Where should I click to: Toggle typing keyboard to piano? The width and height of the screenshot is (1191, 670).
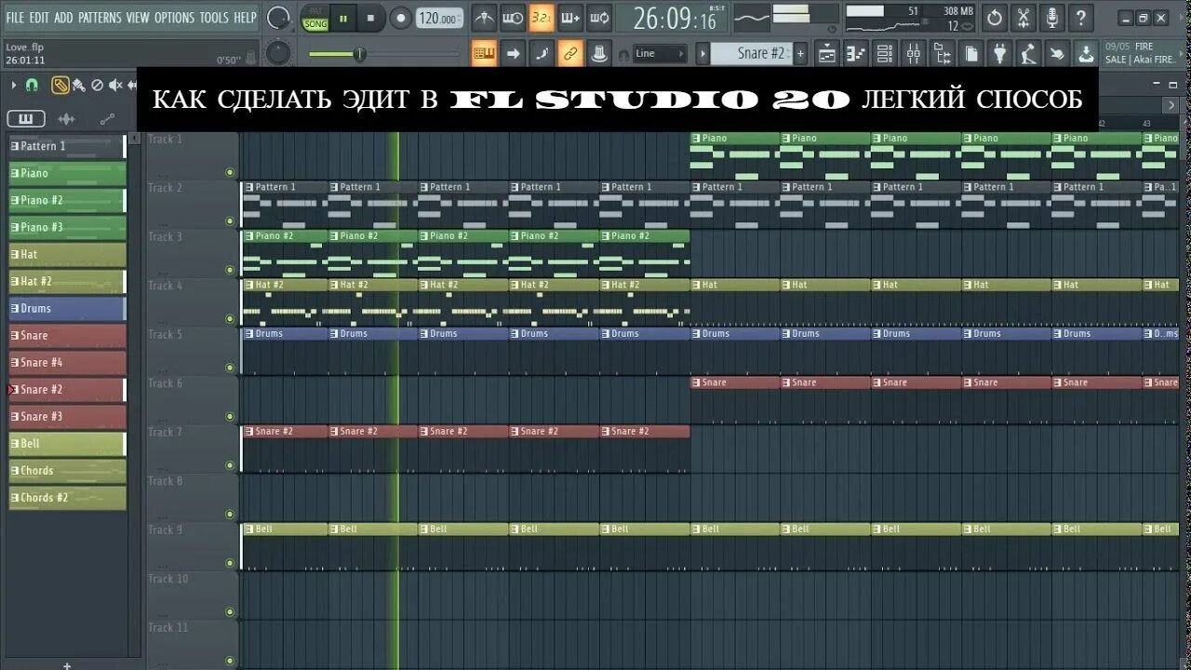[484, 54]
